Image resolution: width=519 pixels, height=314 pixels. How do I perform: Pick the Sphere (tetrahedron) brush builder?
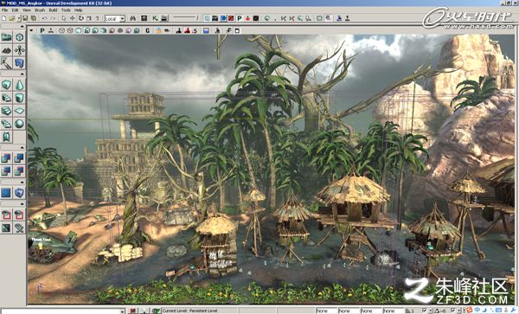[20, 124]
